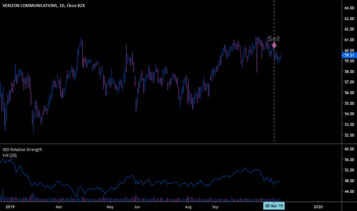Screen dimensions: 357x211
Task: Click the 54.00 price axis label
Action: pyautogui.click(x=349, y=114)
